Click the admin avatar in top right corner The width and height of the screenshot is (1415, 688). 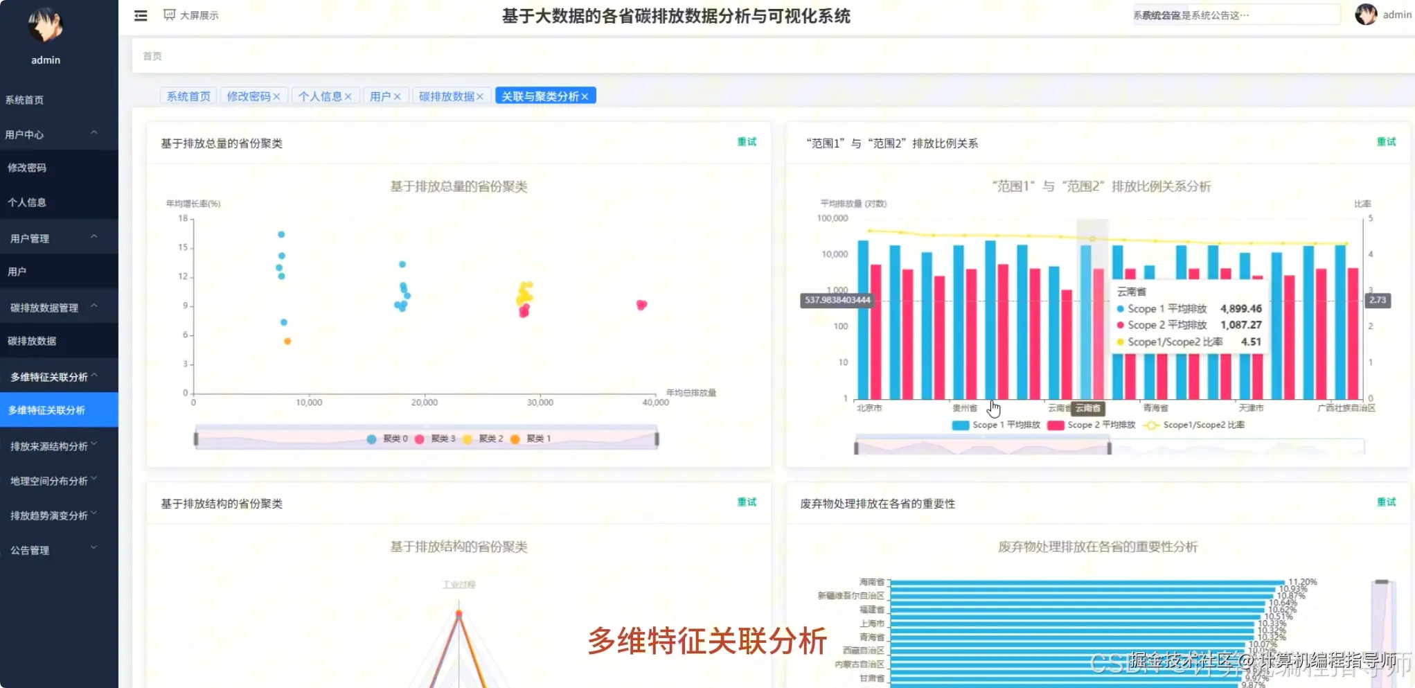click(x=1365, y=15)
